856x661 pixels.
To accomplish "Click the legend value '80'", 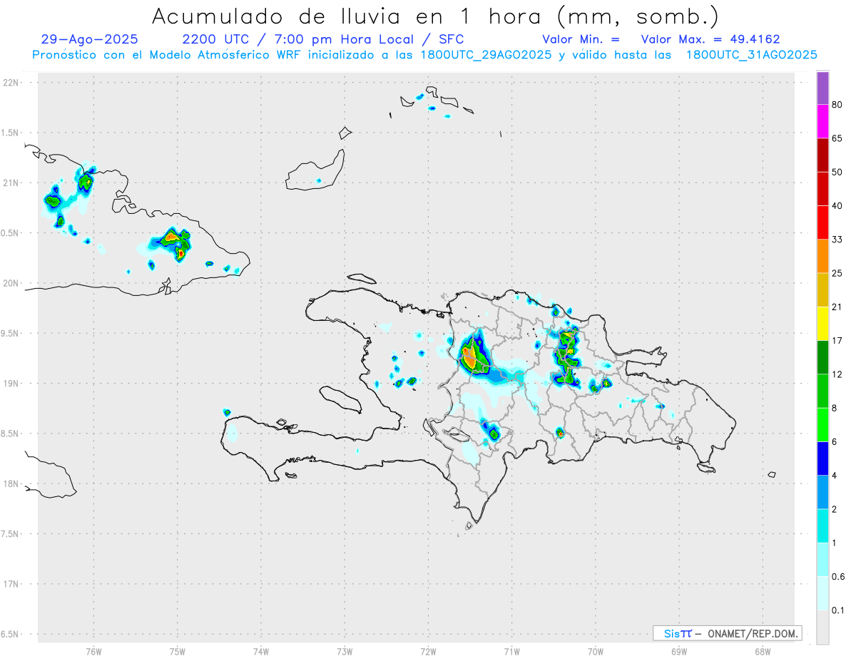I will (x=837, y=105).
